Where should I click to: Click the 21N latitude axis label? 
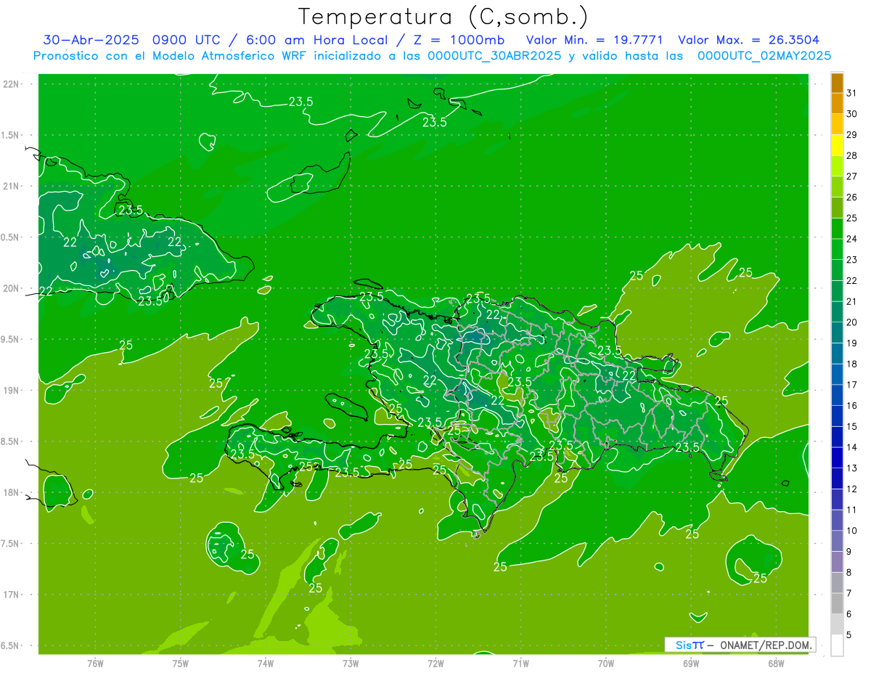[11, 186]
